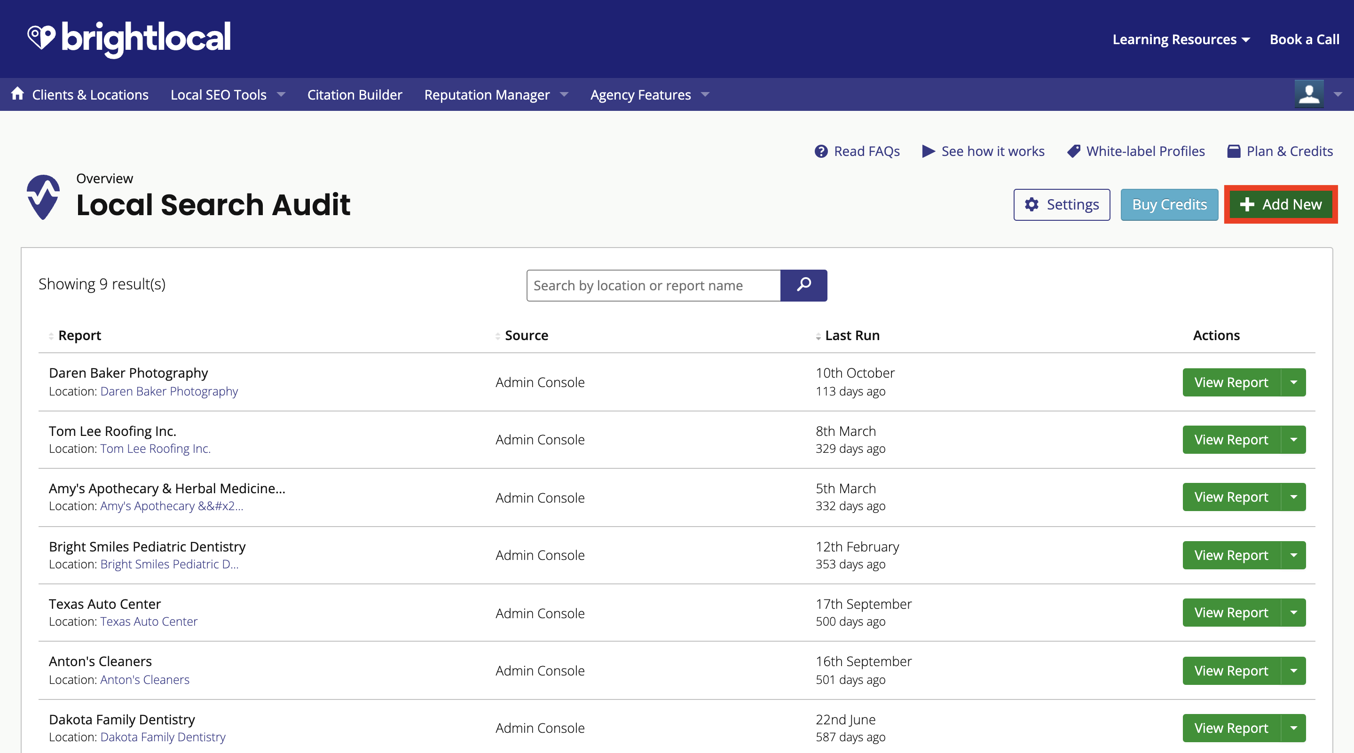Open dropdown arrow for Texas Auto Center report
1354x753 pixels.
click(1293, 612)
